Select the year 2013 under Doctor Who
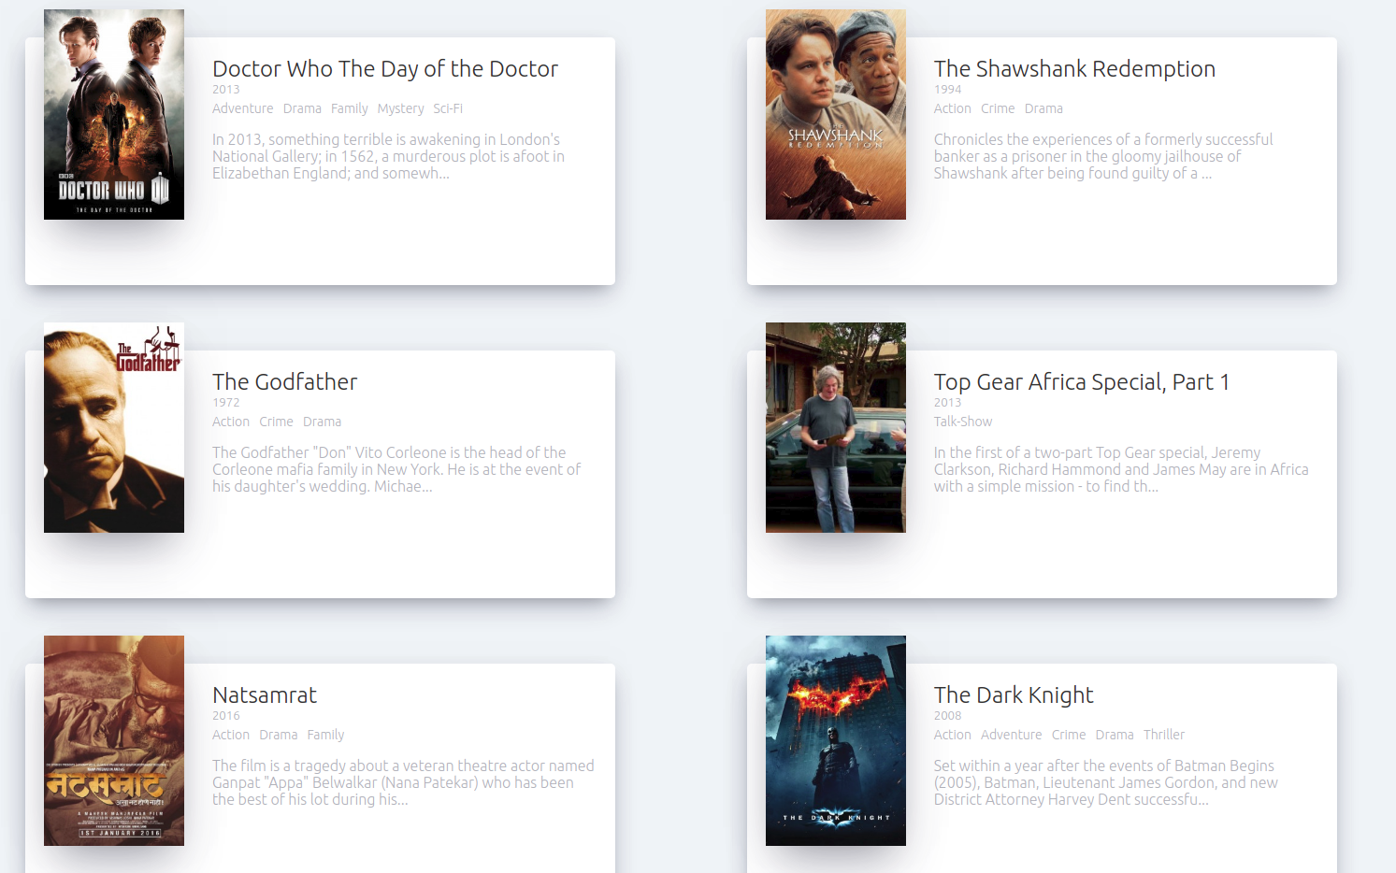Image resolution: width=1396 pixels, height=873 pixels. (x=225, y=90)
